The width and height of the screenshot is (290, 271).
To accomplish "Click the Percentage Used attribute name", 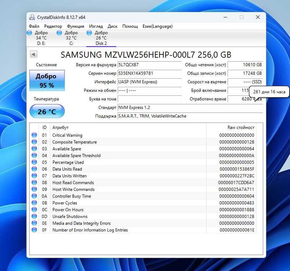I will pyautogui.click(x=68, y=162).
